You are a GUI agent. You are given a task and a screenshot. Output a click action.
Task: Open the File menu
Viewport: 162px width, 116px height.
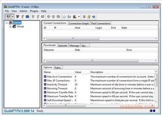coord(7,11)
